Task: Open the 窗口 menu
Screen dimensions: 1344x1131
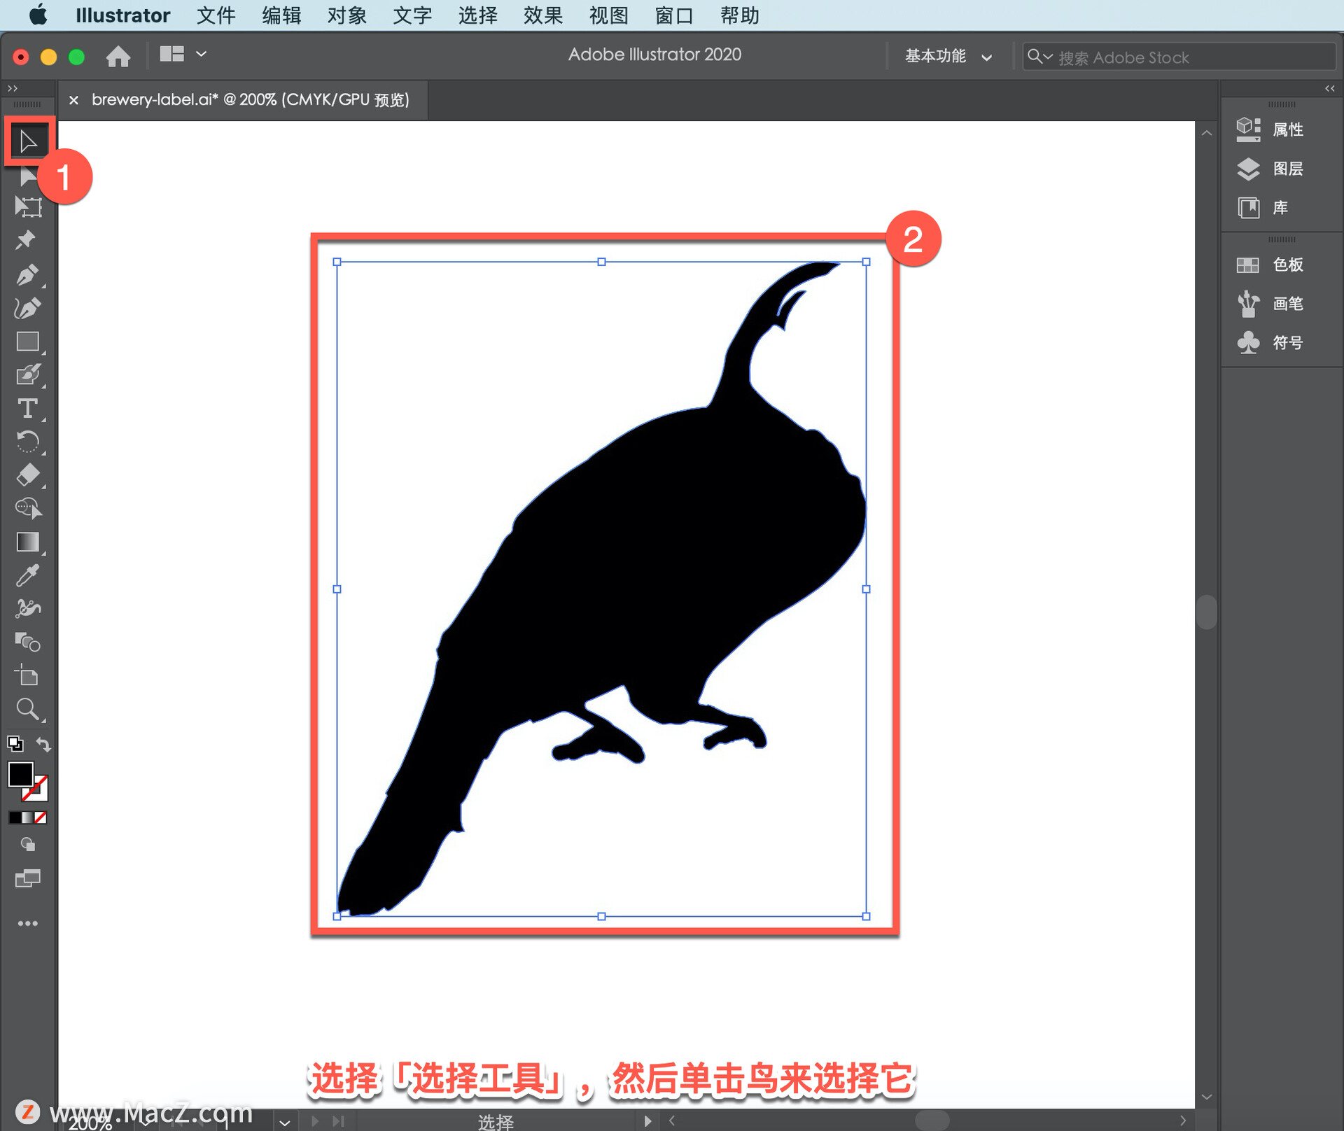Action: [674, 15]
